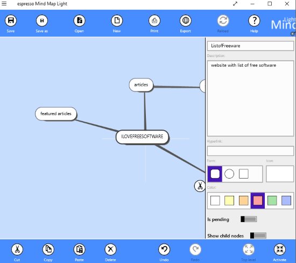Click the Open file icon
The height and width of the screenshot is (263, 296).
pyautogui.click(x=79, y=20)
